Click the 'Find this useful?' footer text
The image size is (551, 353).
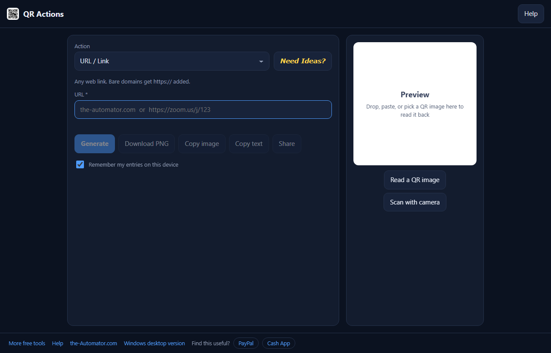210,344
